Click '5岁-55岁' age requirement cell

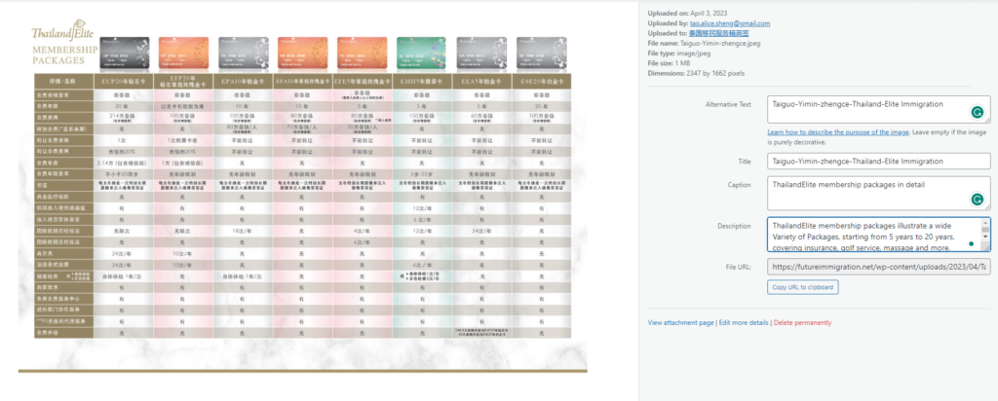click(421, 173)
